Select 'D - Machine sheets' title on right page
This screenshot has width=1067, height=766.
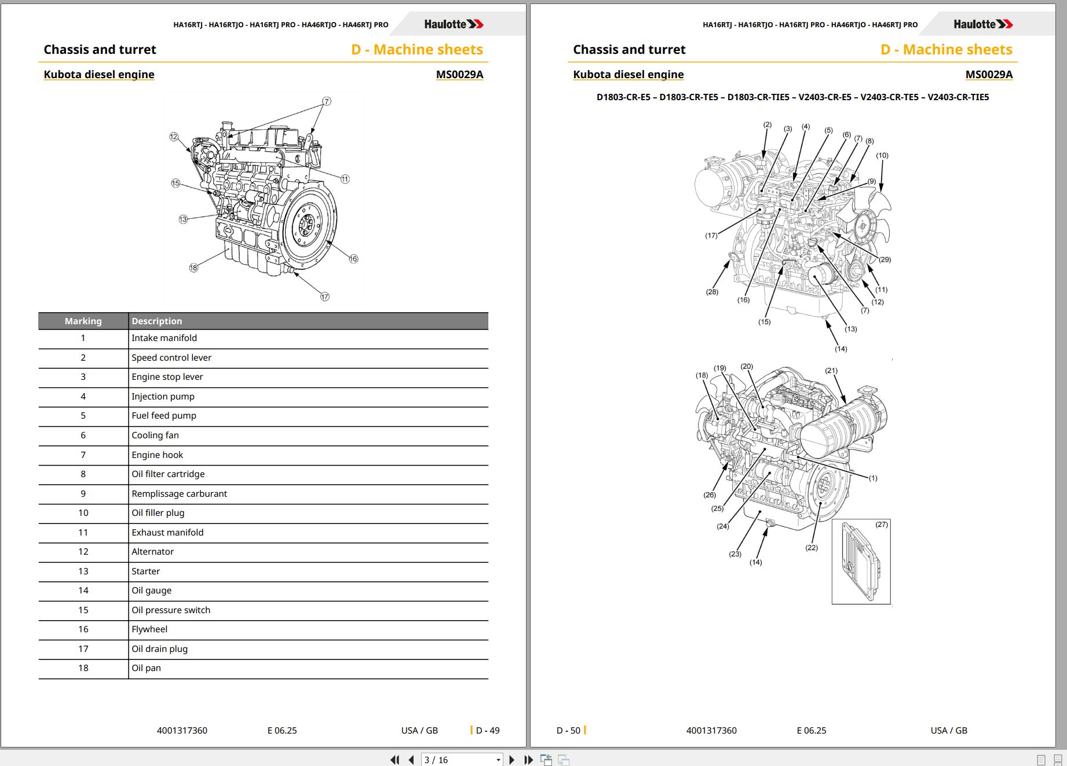pyautogui.click(x=947, y=50)
